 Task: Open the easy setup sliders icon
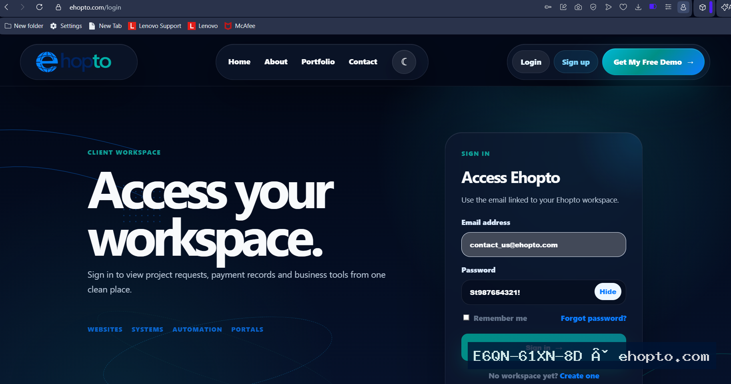668,7
